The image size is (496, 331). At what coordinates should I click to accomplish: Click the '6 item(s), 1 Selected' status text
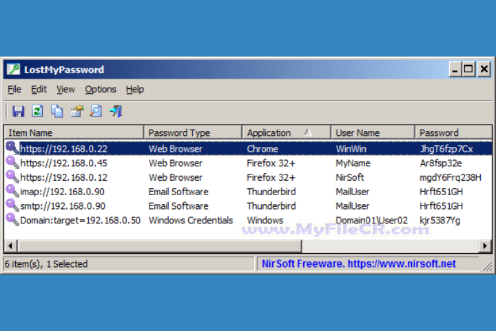pyautogui.click(x=46, y=263)
